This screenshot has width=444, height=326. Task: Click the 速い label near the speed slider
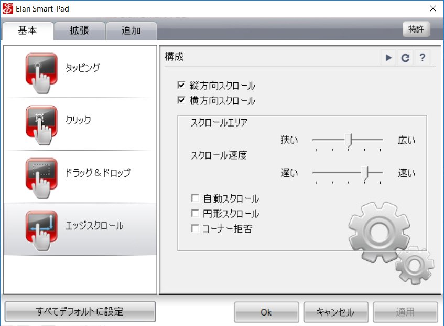[x=406, y=173]
